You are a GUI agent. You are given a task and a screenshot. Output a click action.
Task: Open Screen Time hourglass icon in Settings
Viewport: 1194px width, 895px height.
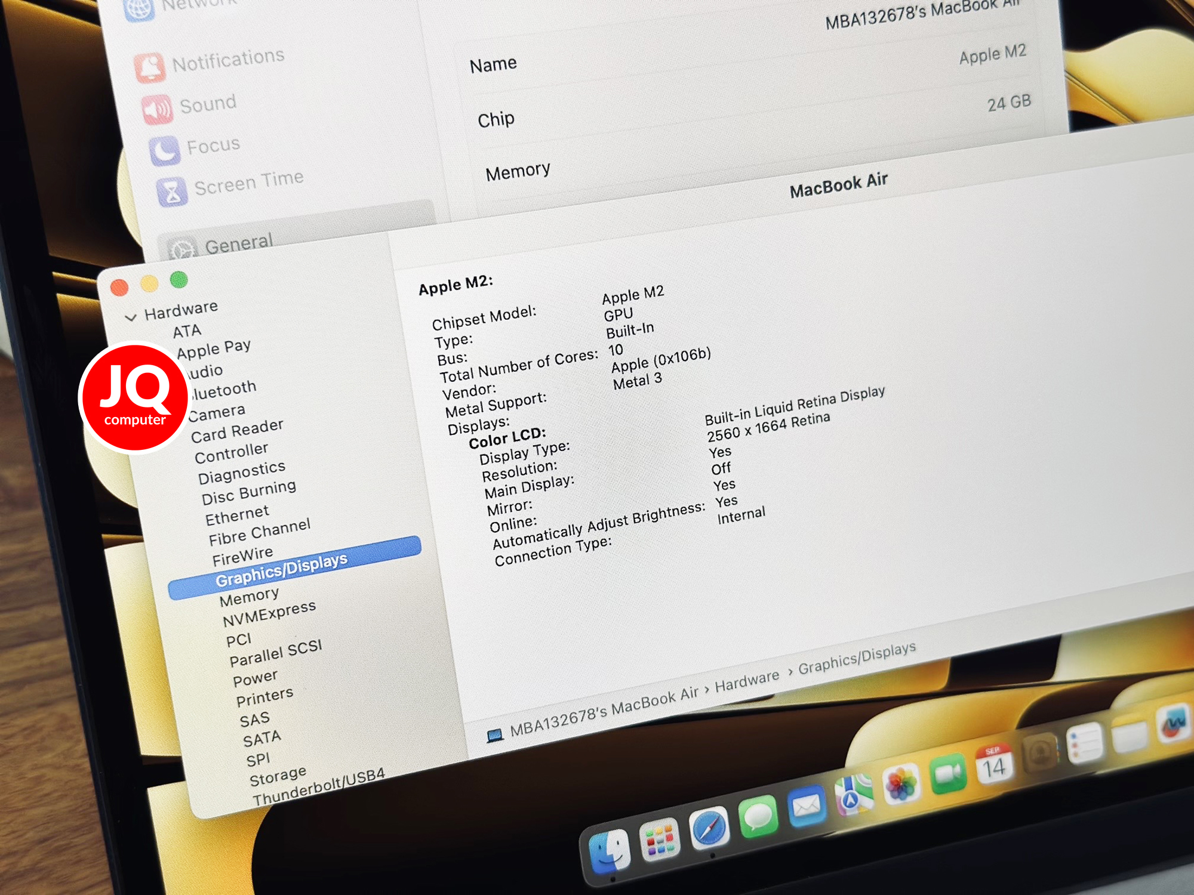point(172,192)
